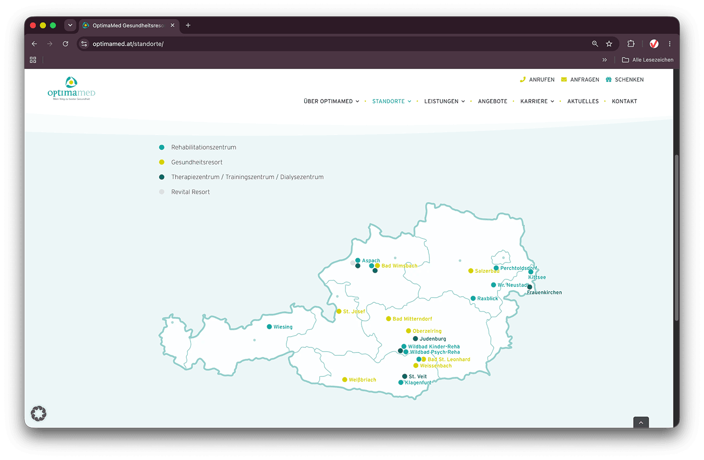Viewport: 704px width, 460px height.
Task: Click the back-to-top arrow button
Action: pyautogui.click(x=641, y=422)
